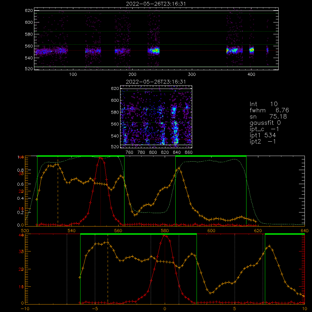Image resolution: width=312 pixels, height=312 pixels.
Task: Select the 'ipt1 534' readout line
Action: click(263, 135)
